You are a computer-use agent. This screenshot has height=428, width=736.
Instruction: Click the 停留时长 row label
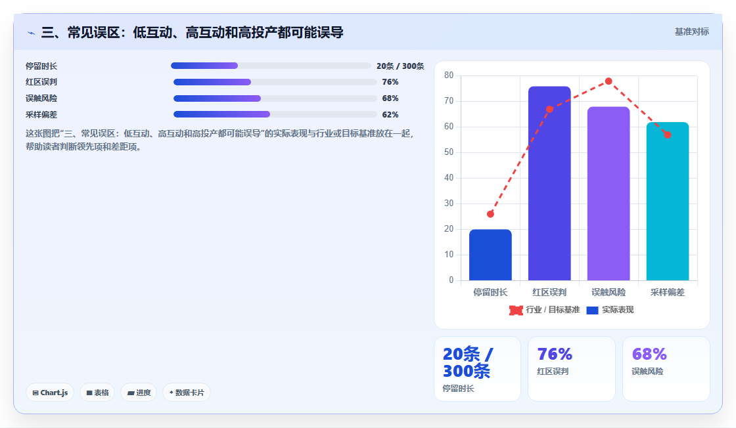coord(41,66)
